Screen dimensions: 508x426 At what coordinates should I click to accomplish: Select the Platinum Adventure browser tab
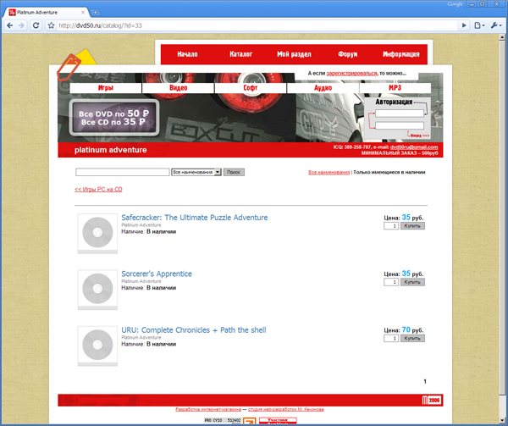(47, 13)
